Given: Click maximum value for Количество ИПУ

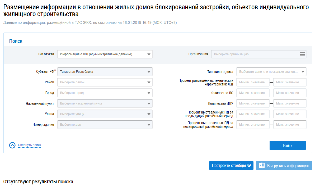Looking at the screenshot, I should pyautogui.click(x=290, y=103).
